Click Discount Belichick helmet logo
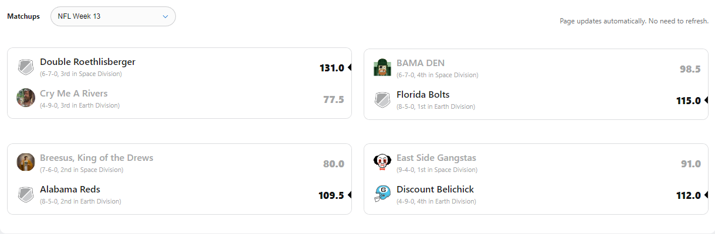Image resolution: width=715 pixels, height=234 pixels. click(382, 193)
